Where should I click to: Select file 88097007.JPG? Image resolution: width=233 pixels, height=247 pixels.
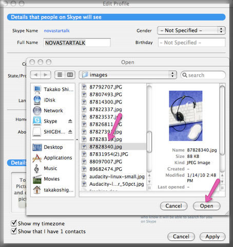(x=113, y=162)
